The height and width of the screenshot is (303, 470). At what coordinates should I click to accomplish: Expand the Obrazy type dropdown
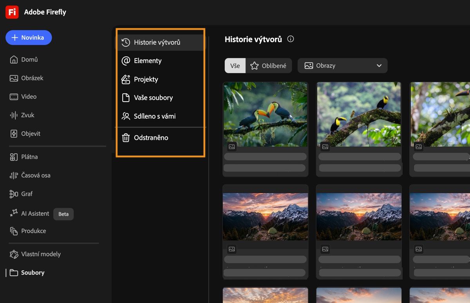343,66
